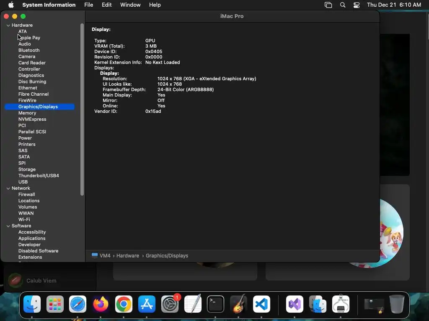429x321 pixels.
Task: Collapse the Network section
Action: (x=8, y=189)
